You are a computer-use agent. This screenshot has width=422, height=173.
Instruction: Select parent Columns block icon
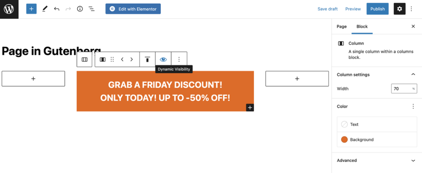[x=84, y=60]
